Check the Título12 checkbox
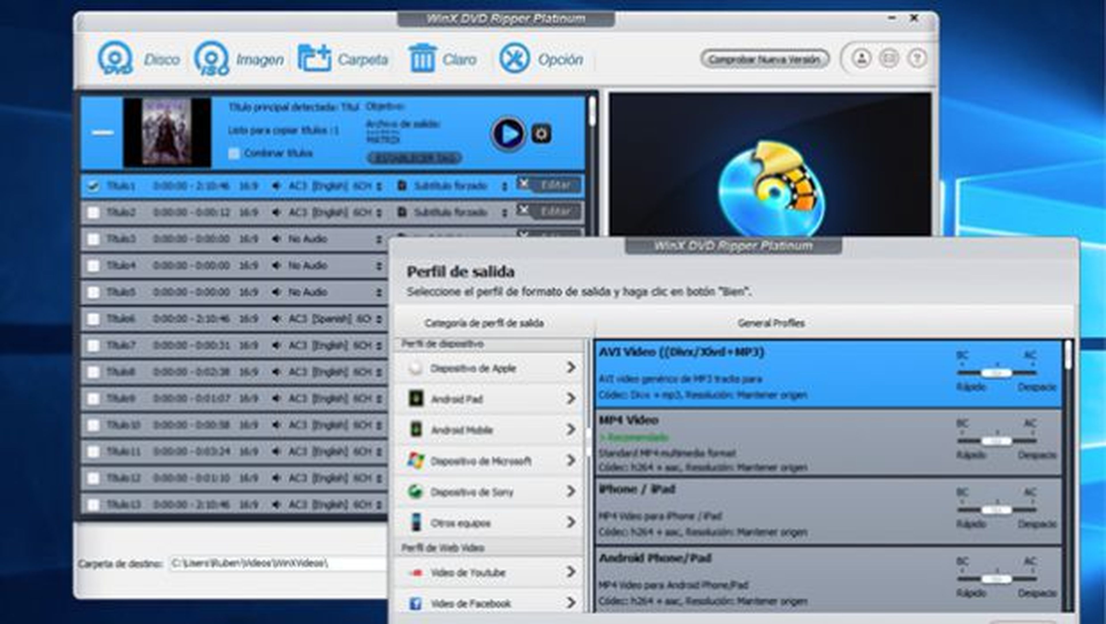The width and height of the screenshot is (1106, 624). tap(93, 478)
